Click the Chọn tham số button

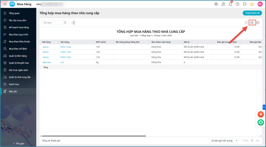pyautogui.click(x=252, y=13)
